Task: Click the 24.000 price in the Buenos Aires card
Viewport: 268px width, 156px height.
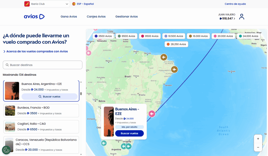Action: point(37,90)
